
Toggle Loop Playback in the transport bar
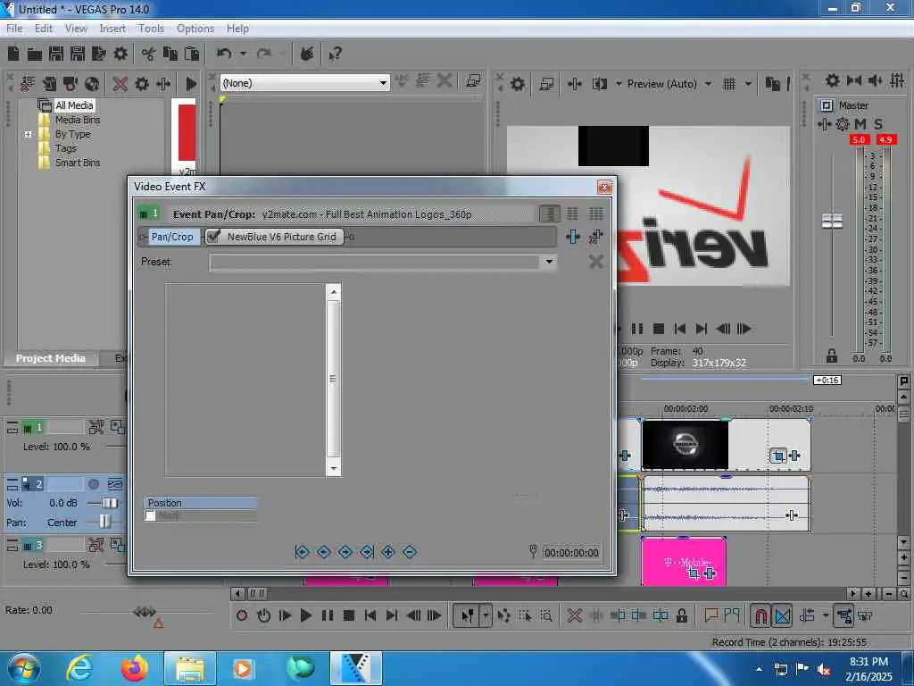click(x=263, y=615)
